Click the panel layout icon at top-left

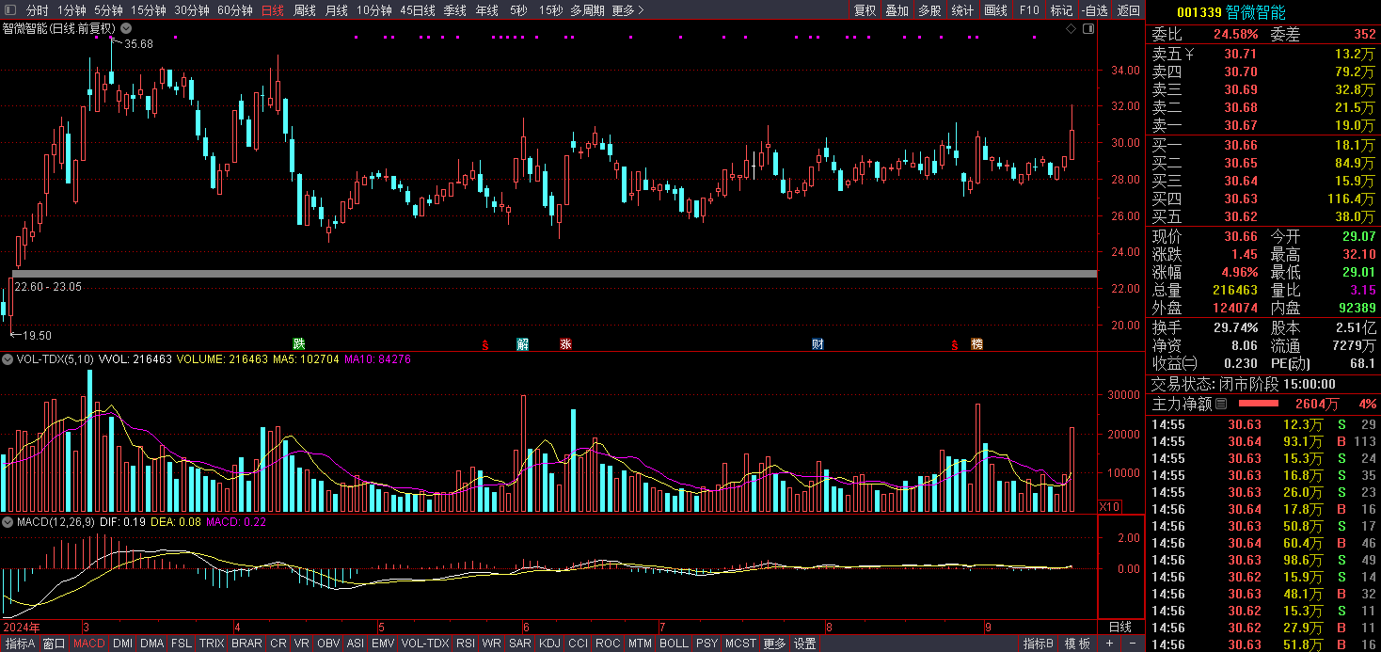pyautogui.click(x=10, y=10)
